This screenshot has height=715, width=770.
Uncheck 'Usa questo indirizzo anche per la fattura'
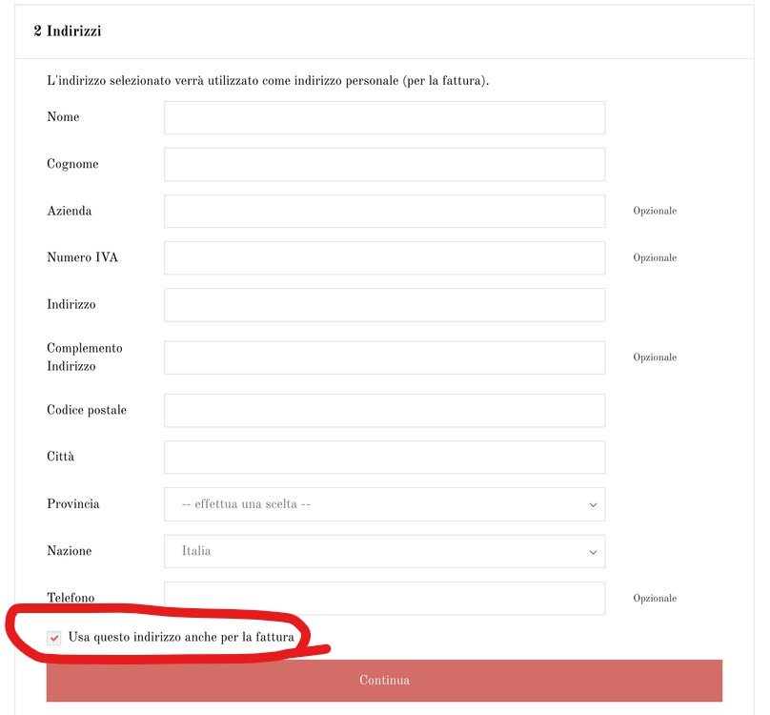54,638
